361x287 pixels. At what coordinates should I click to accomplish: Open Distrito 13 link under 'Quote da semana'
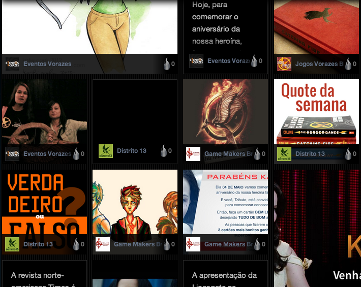click(x=310, y=154)
